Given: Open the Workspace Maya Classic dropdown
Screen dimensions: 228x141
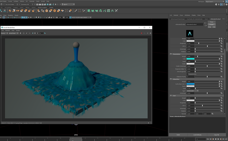Looking at the screenshot, I should 215,1.
